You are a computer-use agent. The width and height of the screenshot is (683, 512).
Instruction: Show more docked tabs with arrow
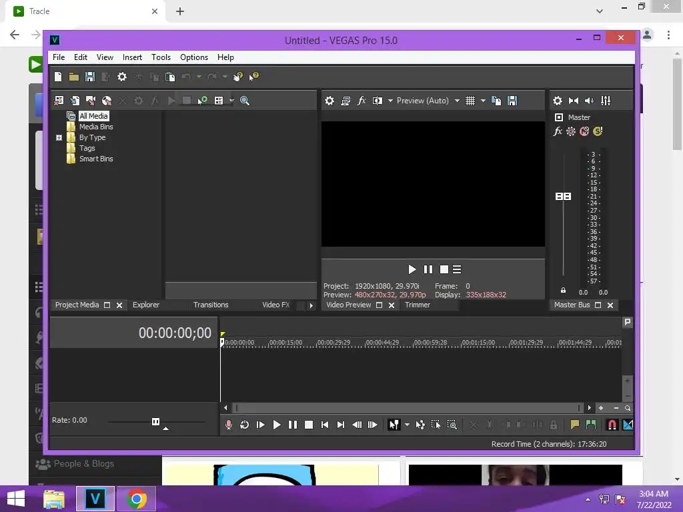(311, 305)
